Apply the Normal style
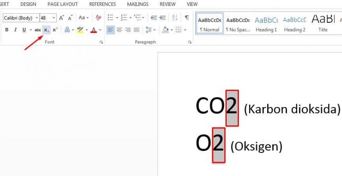 [x=210, y=23]
